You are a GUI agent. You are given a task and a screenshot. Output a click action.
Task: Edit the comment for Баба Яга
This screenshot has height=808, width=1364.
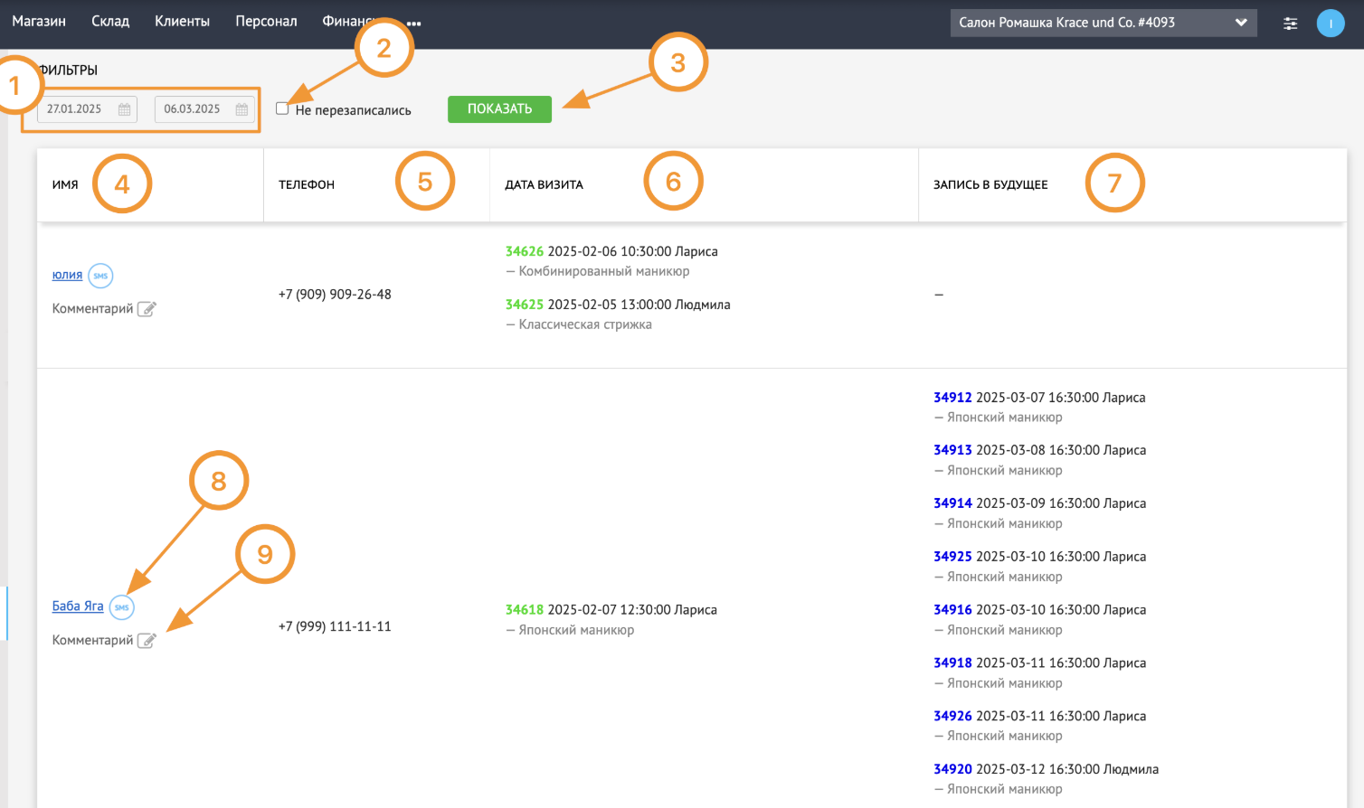147,641
